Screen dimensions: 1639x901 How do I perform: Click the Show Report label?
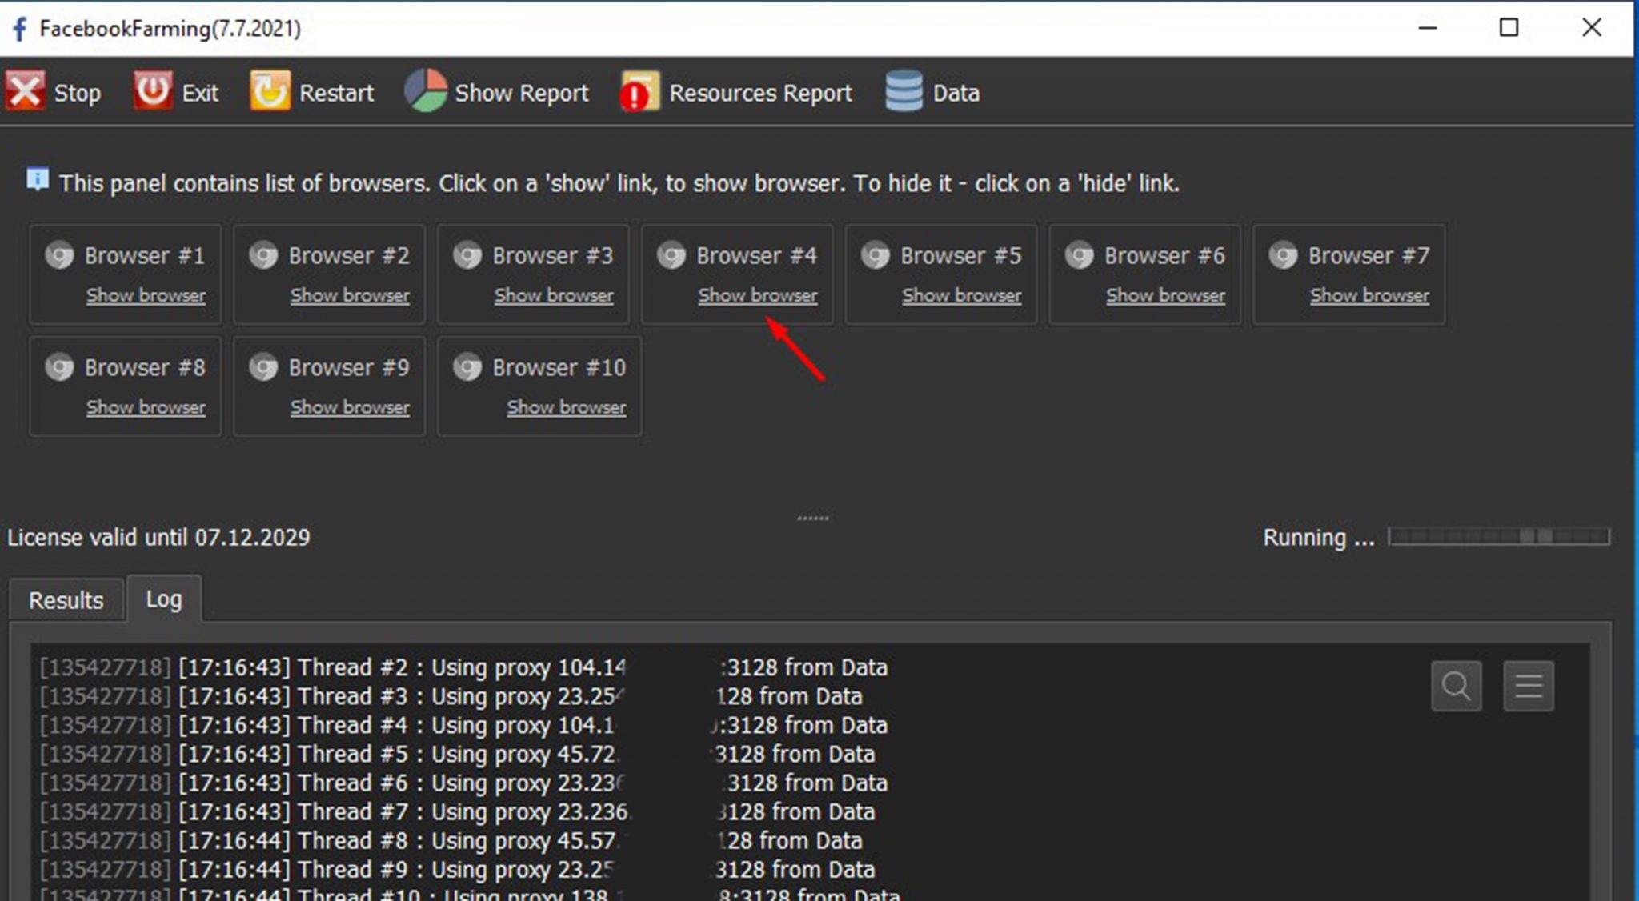522,93
